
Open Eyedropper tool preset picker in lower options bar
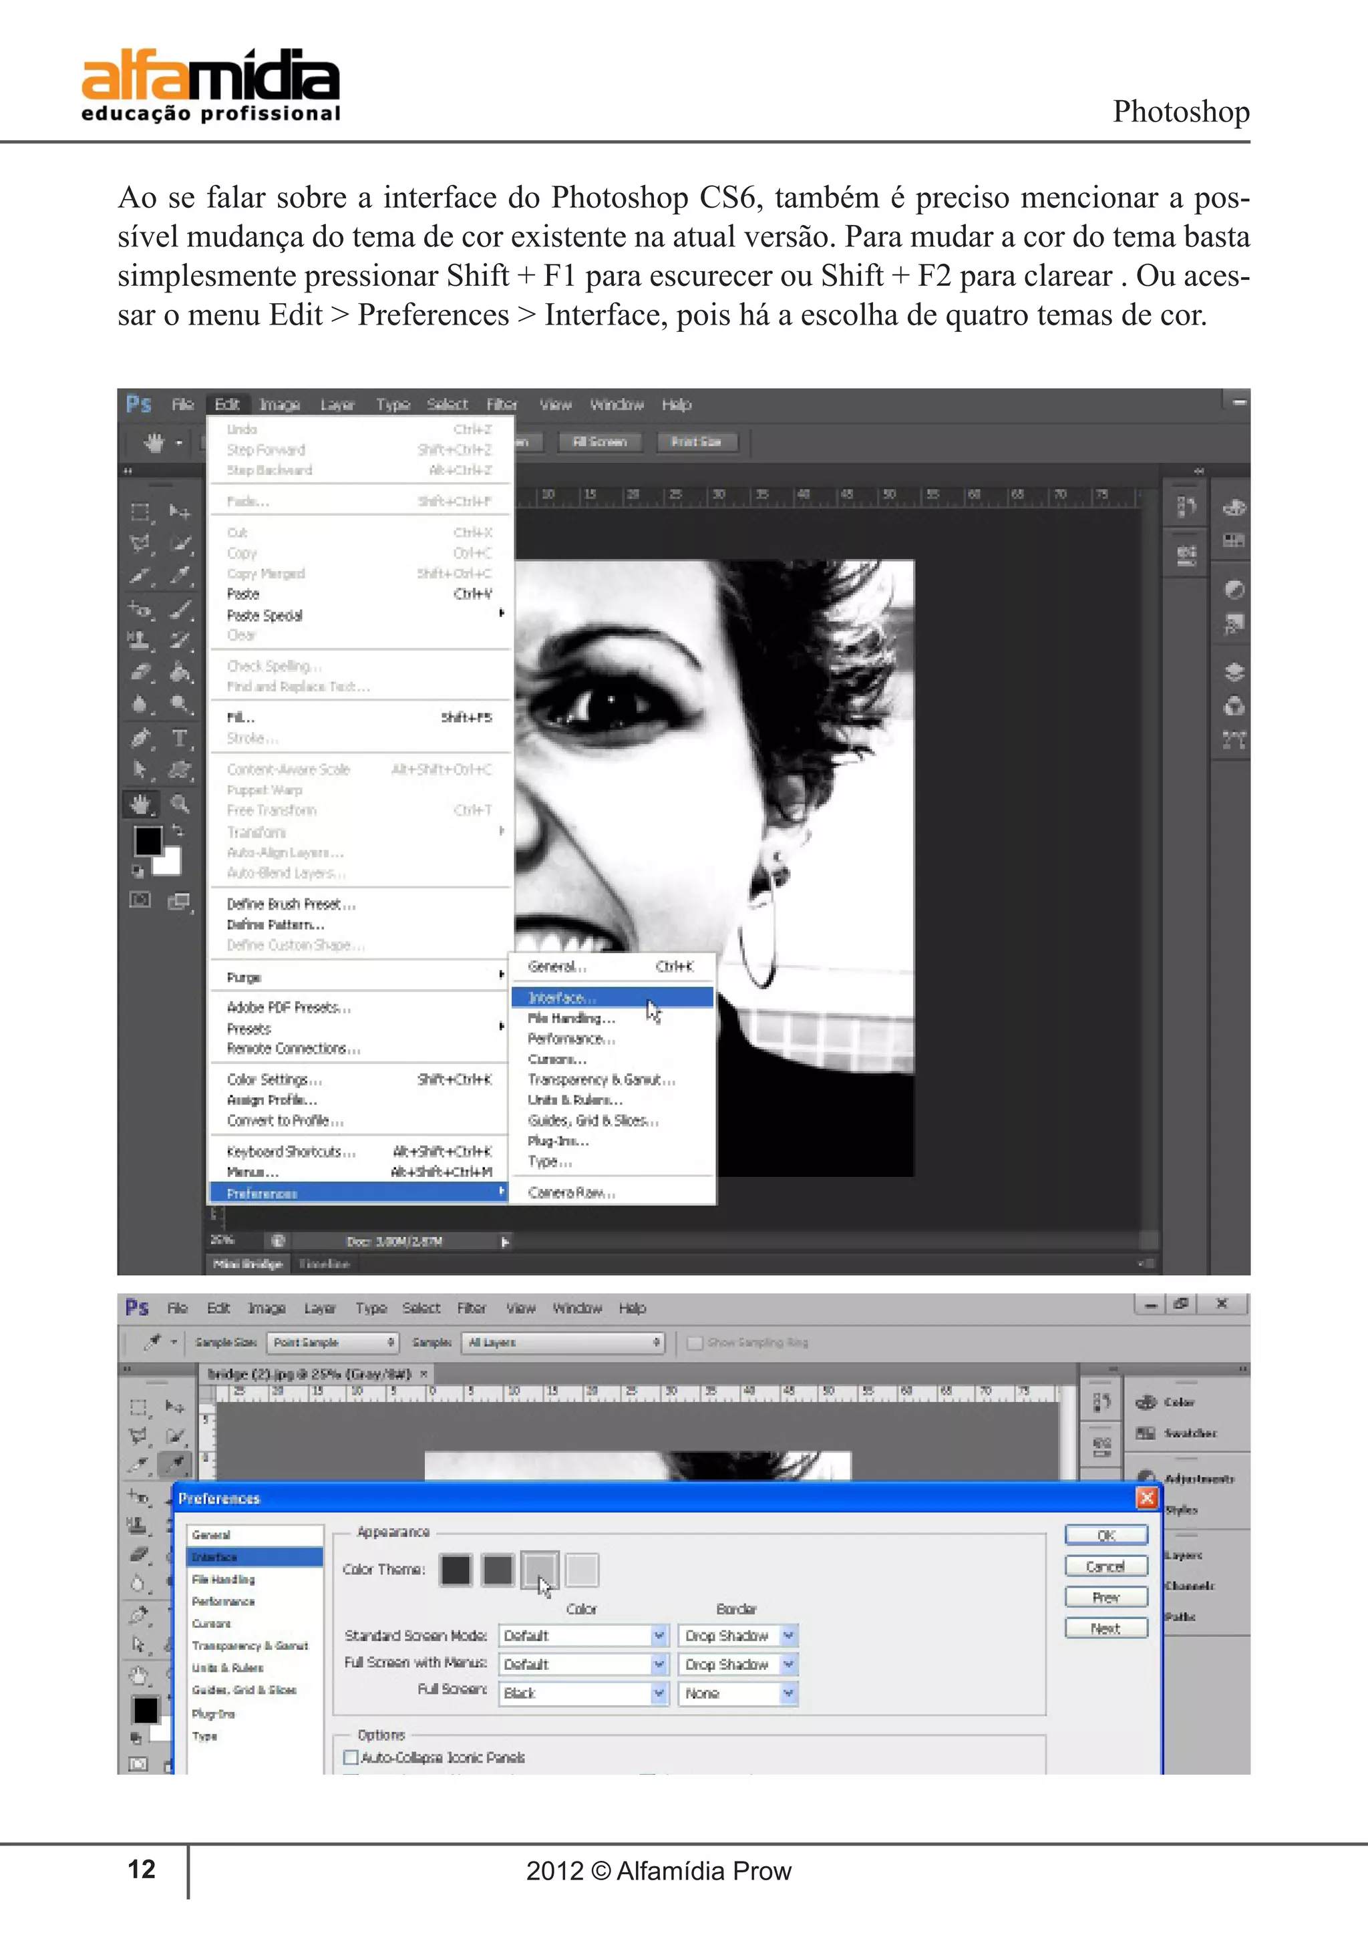coord(160,1343)
